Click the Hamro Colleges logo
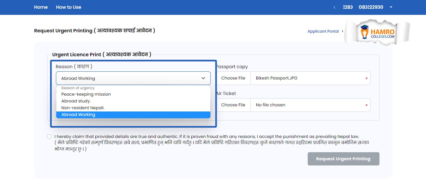Image resolution: width=426 pixels, height=190 pixels. 378,32
